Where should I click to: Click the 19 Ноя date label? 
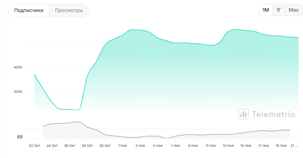pyautogui.click(x=281, y=146)
